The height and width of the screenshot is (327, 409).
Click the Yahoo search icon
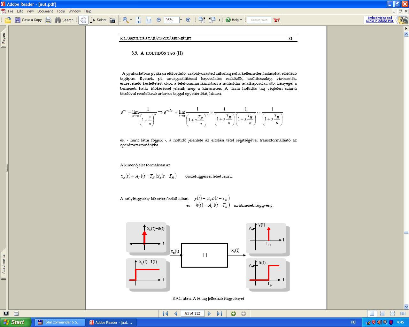pyautogui.click(x=277, y=20)
